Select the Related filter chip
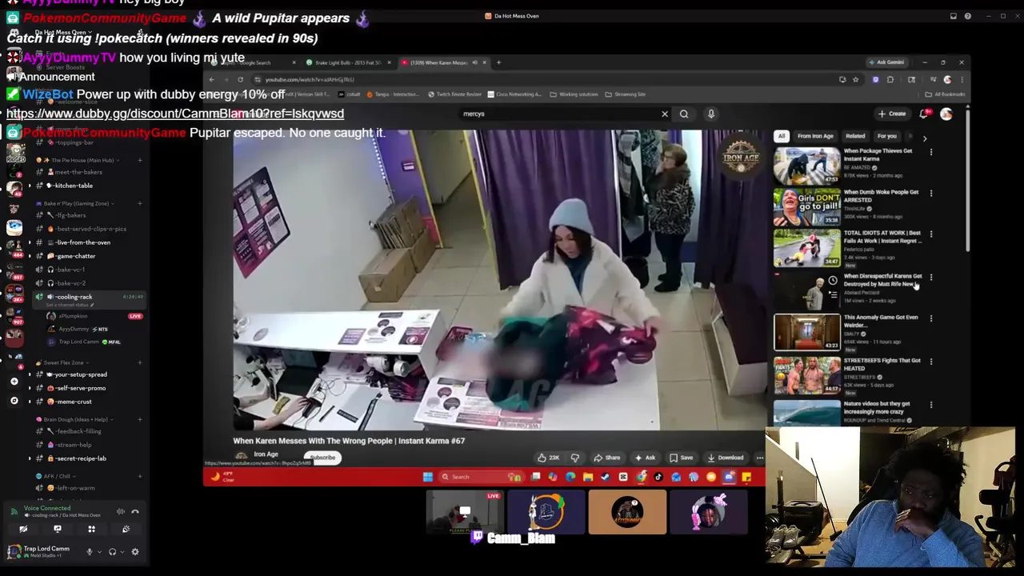 click(855, 136)
